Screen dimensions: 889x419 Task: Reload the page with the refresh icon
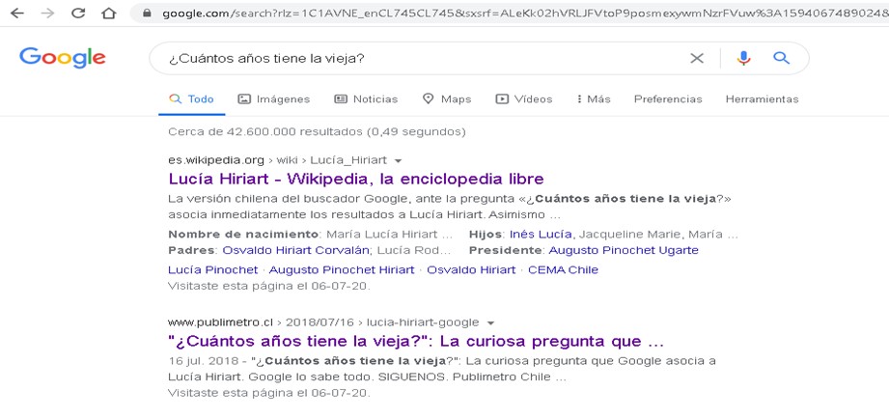coord(78,14)
